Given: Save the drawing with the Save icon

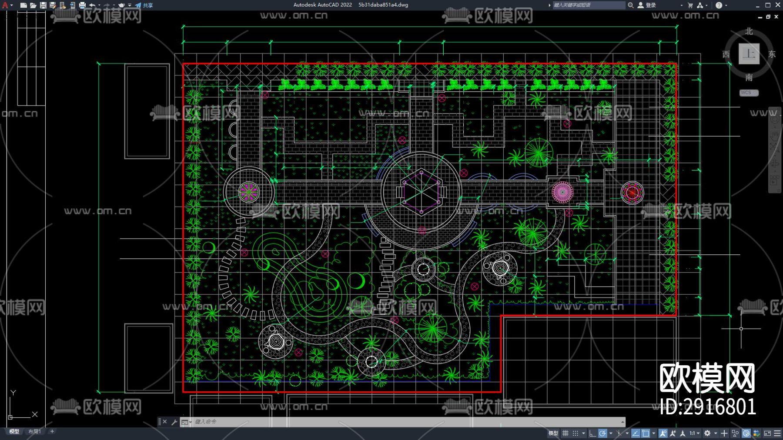Looking at the screenshot, I should [x=43, y=5].
